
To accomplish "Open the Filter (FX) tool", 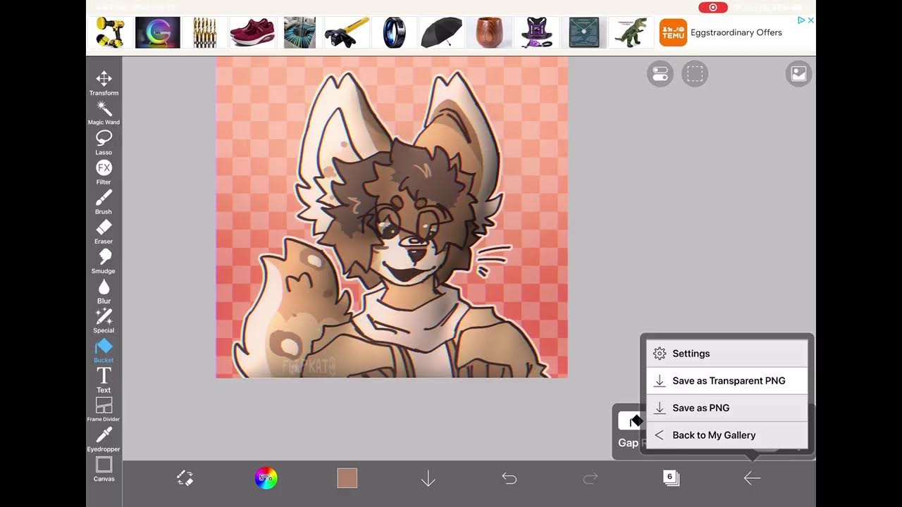I will click(104, 172).
